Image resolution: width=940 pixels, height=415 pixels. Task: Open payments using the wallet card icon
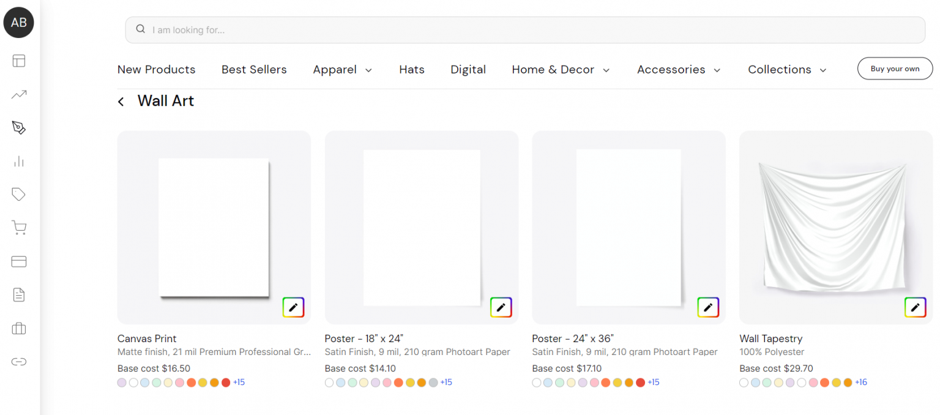(18, 261)
